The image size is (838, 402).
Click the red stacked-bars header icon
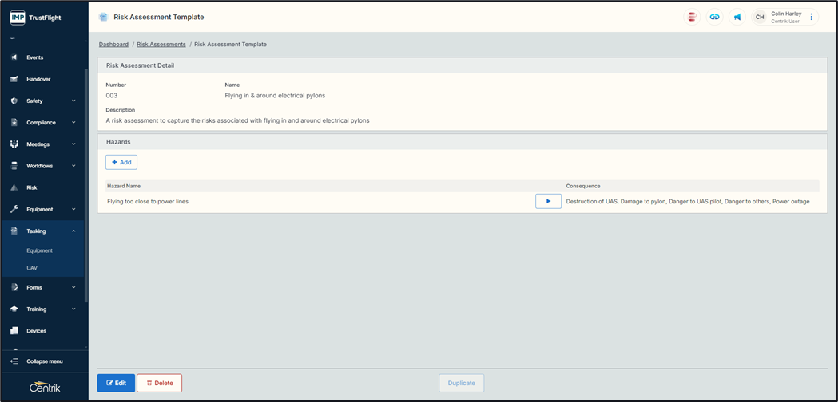(693, 17)
